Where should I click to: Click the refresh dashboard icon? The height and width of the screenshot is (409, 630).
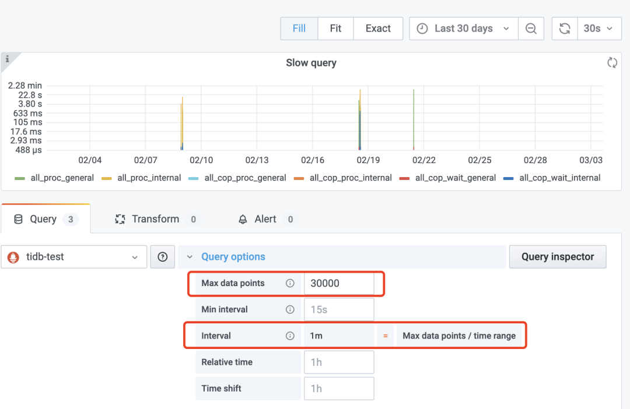565,29
